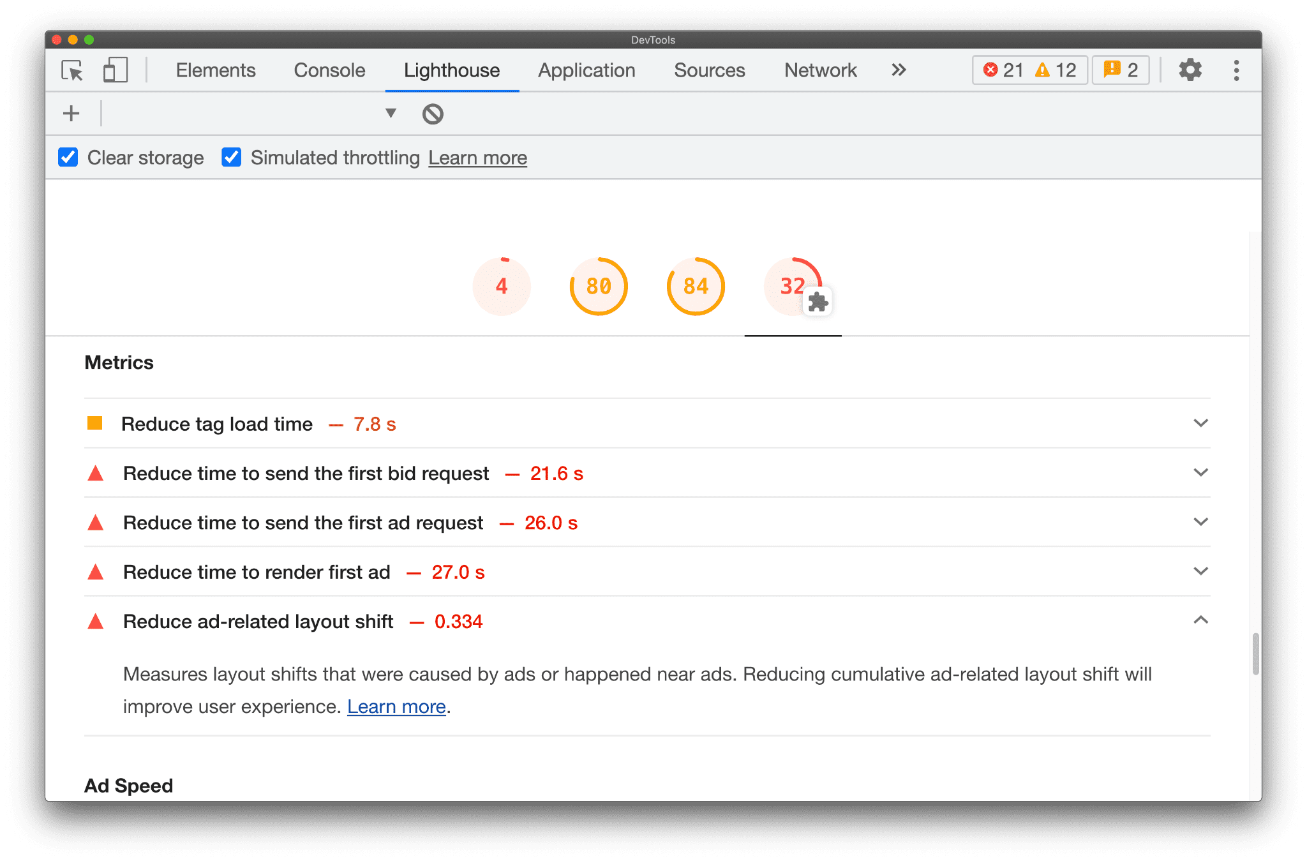Open Learn more link for throttling

476,158
